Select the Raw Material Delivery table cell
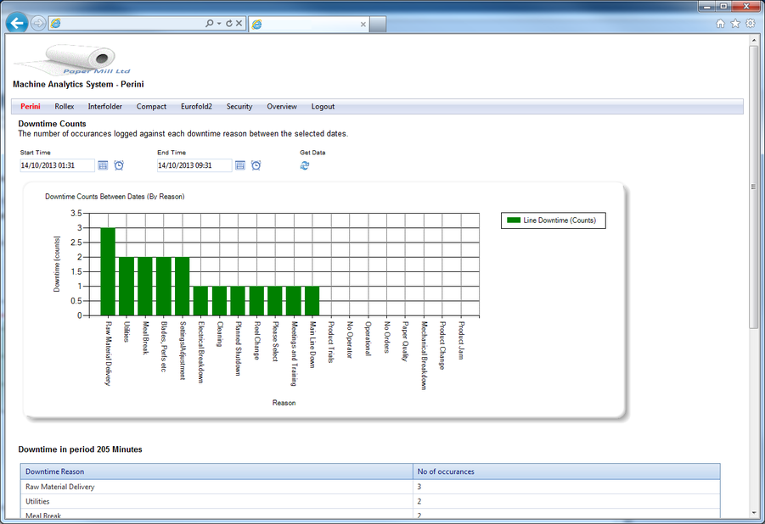The height and width of the screenshot is (524, 765). (x=217, y=487)
